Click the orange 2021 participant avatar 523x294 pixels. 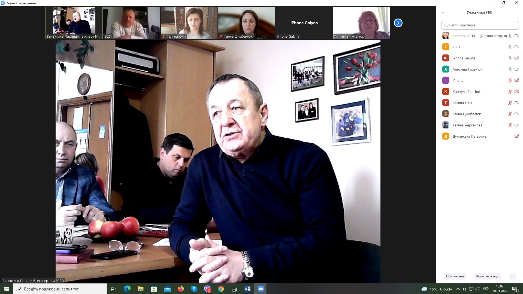tap(446, 47)
